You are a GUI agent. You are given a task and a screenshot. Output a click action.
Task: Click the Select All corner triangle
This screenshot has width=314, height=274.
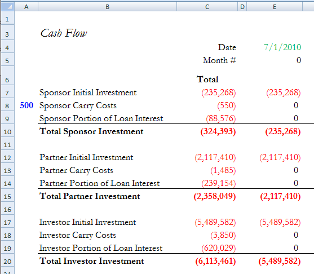point(7,7)
